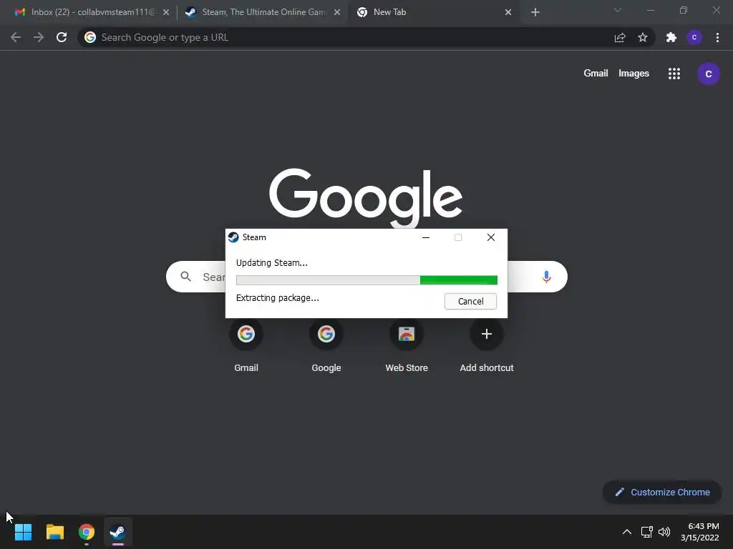The image size is (733, 549).
Task: Open File Explorer from the taskbar
Action: pos(54,532)
